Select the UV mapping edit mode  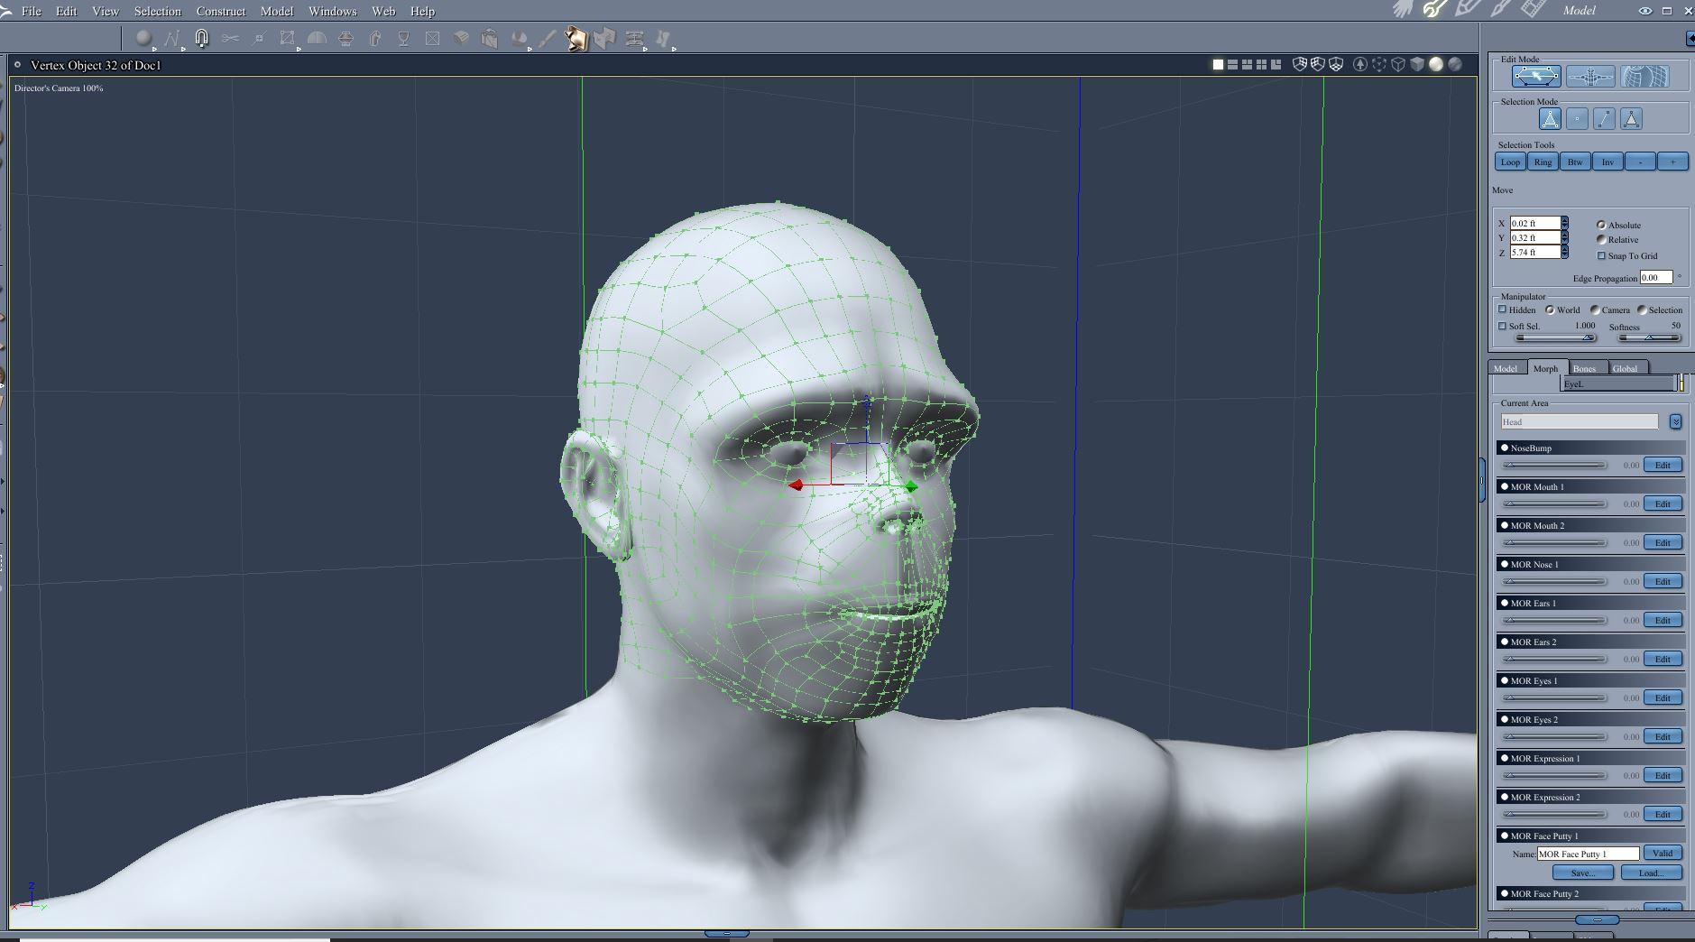click(x=1644, y=77)
